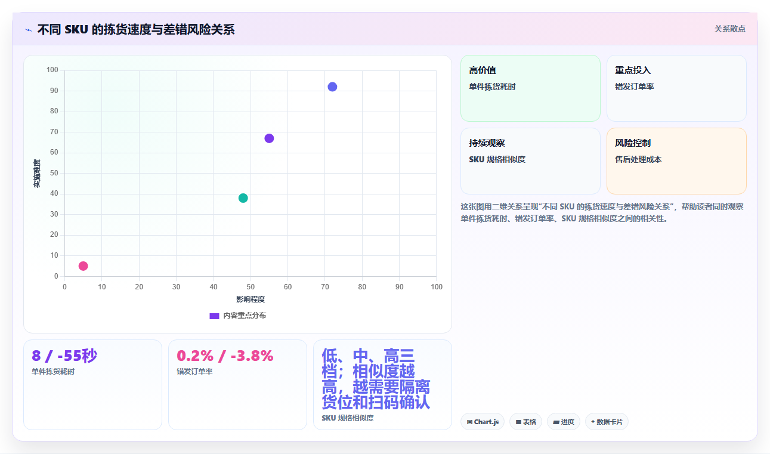The width and height of the screenshot is (770, 454).
Task: Click 单件拣货耗时 text in 高价值 card
Action: coord(492,87)
